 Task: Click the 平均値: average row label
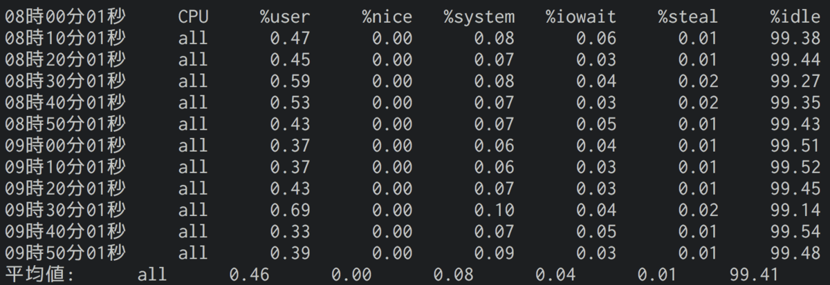40,274
